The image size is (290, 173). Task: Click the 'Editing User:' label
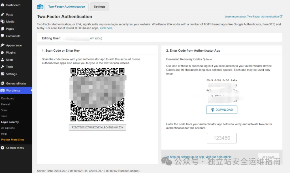click(51, 38)
